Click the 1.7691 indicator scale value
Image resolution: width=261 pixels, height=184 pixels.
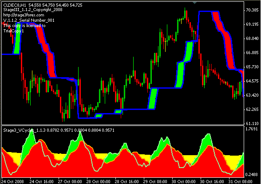pyautogui.click(x=252, y=129)
